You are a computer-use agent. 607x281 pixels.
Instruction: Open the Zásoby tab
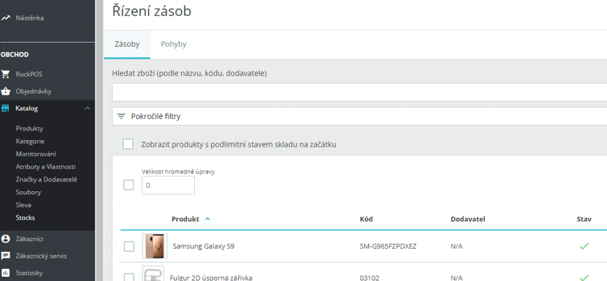coord(127,44)
